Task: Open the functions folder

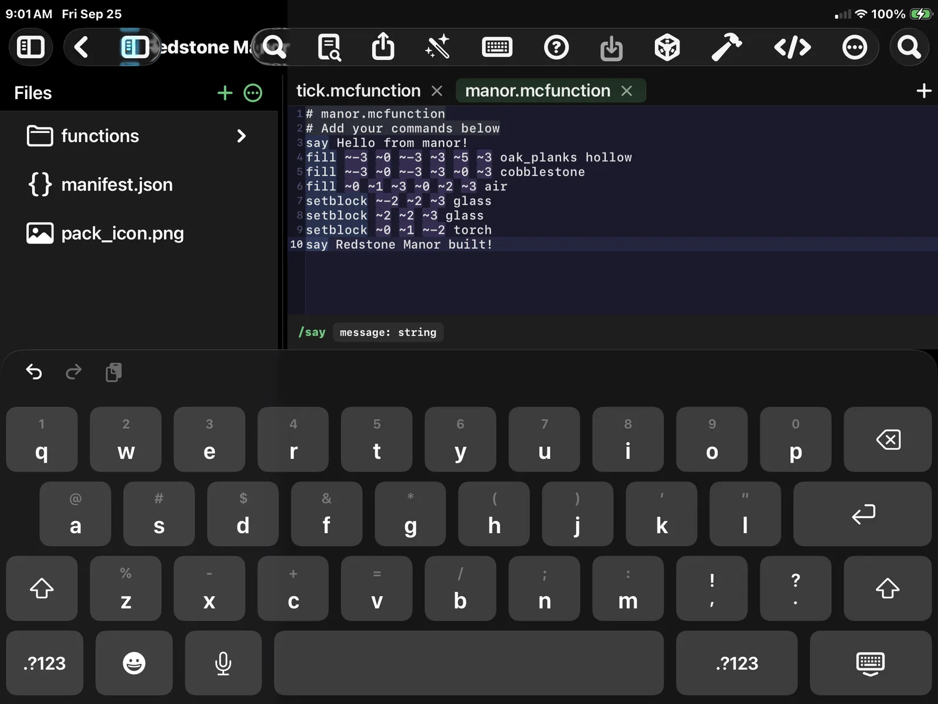Action: click(138, 136)
